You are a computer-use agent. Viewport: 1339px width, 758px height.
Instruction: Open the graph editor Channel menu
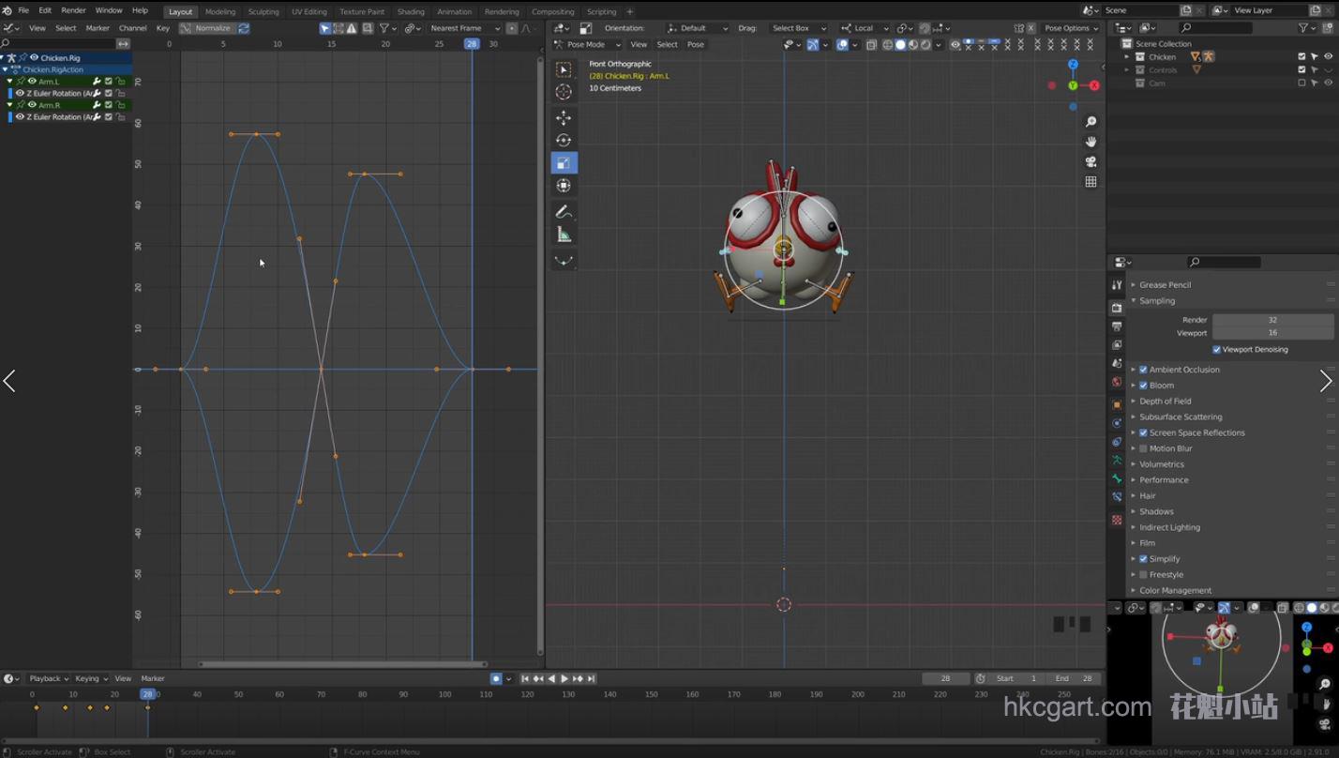tap(132, 28)
